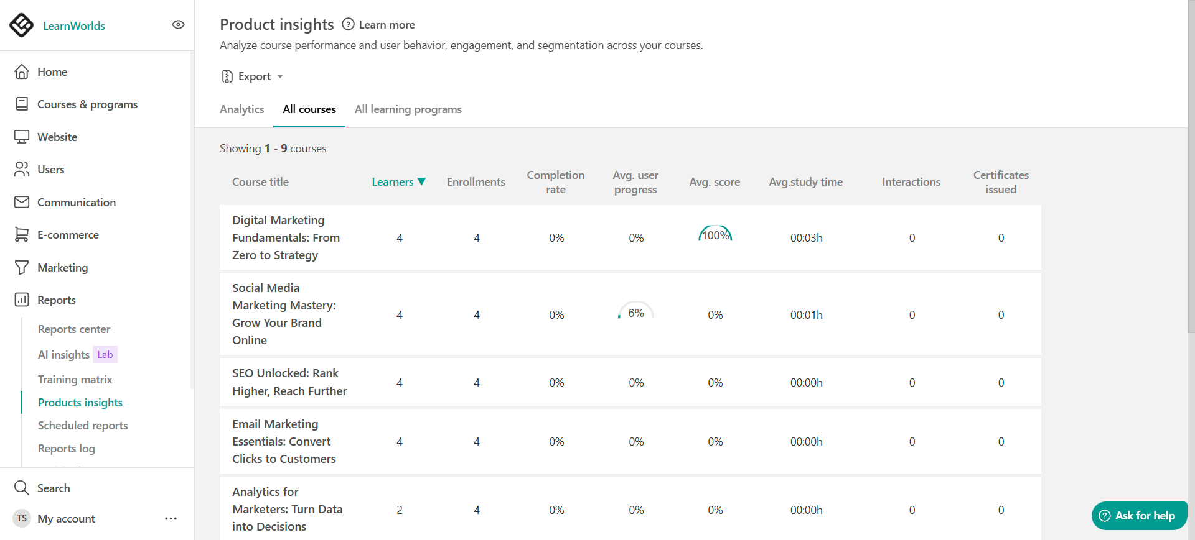Open My account three-dots menu
Screen dimensions: 1195x540
(x=171, y=518)
